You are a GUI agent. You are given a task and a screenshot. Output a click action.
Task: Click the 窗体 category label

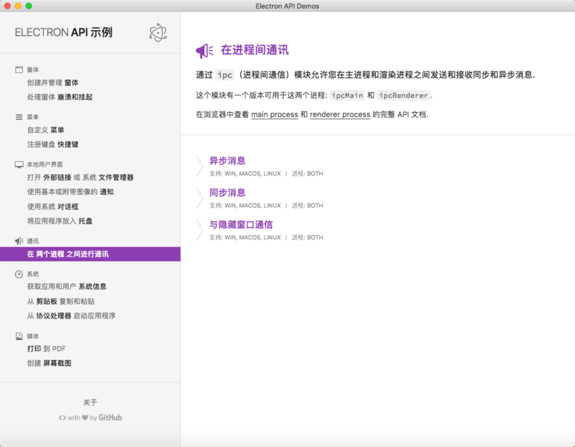point(32,70)
